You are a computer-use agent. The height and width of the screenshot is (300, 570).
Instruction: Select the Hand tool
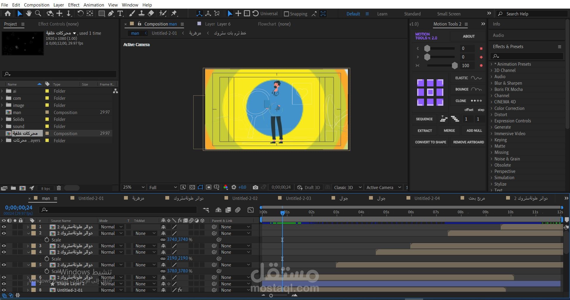pos(29,13)
